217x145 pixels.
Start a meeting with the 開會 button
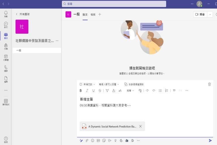[200, 14]
